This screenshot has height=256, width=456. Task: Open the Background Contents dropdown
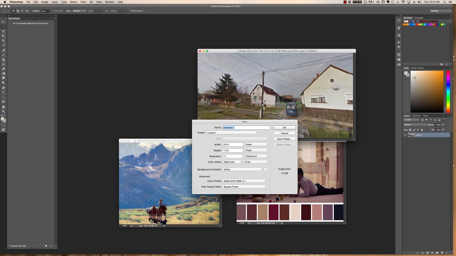pos(243,169)
